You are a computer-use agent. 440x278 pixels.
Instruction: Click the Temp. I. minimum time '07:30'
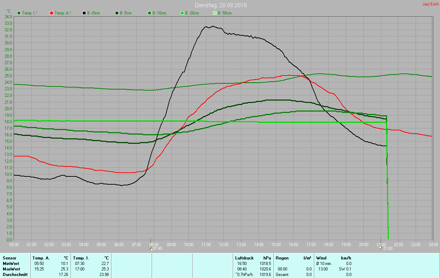pos(79,263)
